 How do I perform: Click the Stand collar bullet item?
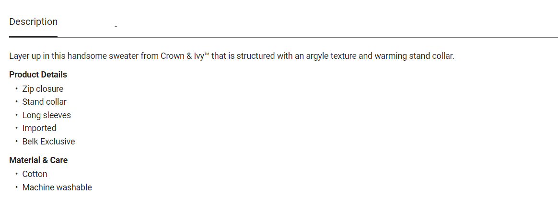pos(44,102)
